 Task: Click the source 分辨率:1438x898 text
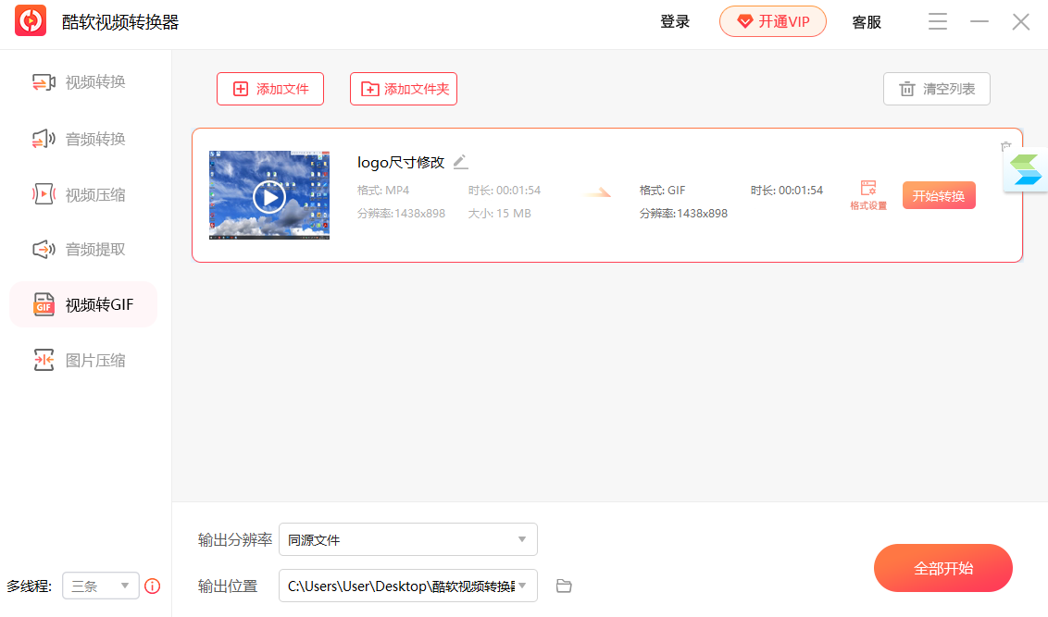(x=401, y=214)
